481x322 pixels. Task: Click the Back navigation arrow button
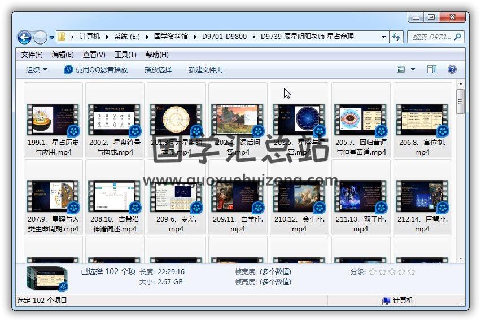pos(24,37)
